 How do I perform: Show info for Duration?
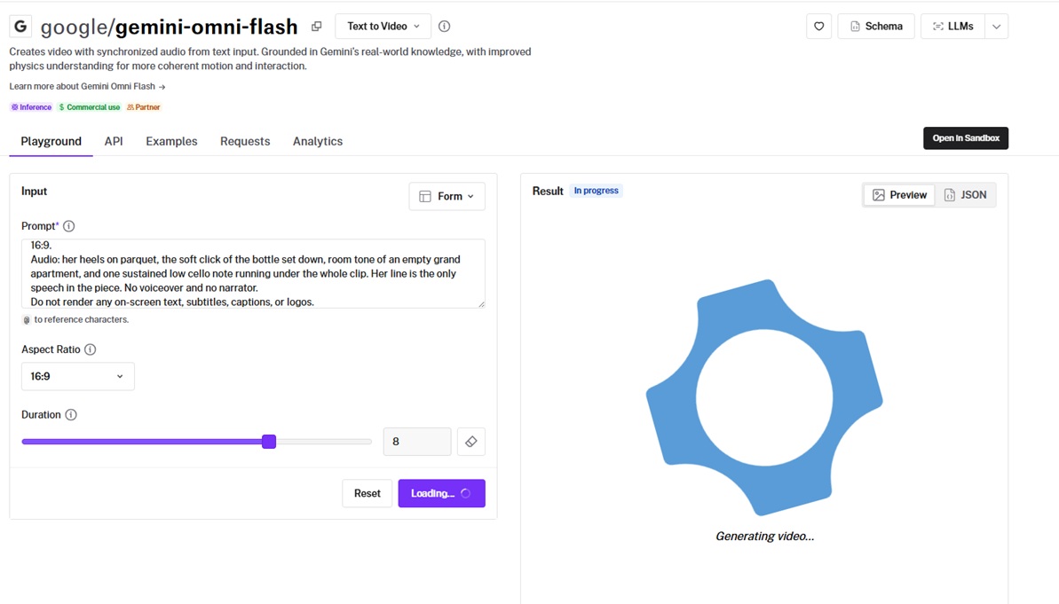[x=71, y=415]
